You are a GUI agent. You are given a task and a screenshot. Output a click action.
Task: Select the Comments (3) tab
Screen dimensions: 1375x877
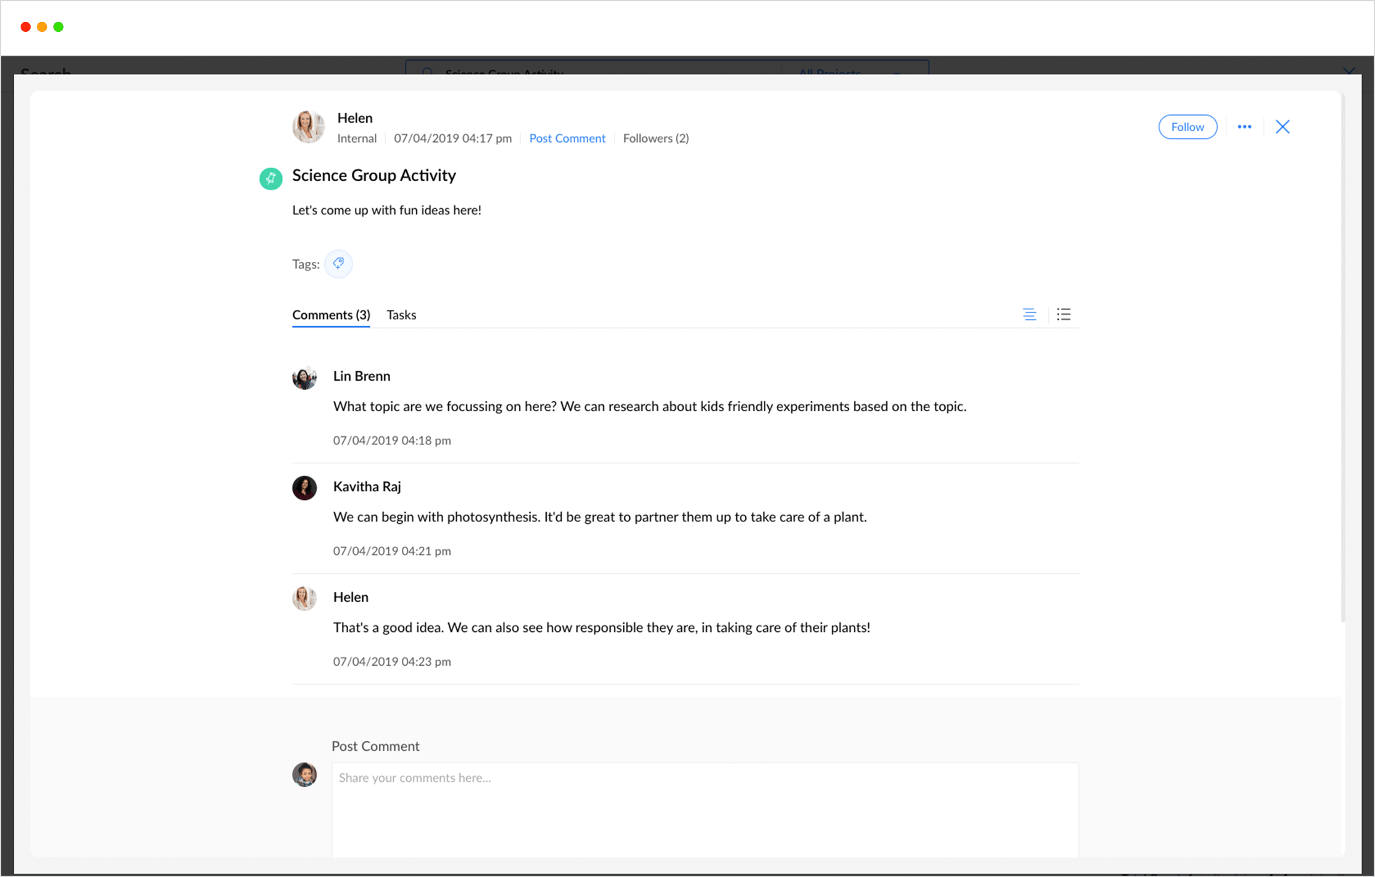click(331, 314)
